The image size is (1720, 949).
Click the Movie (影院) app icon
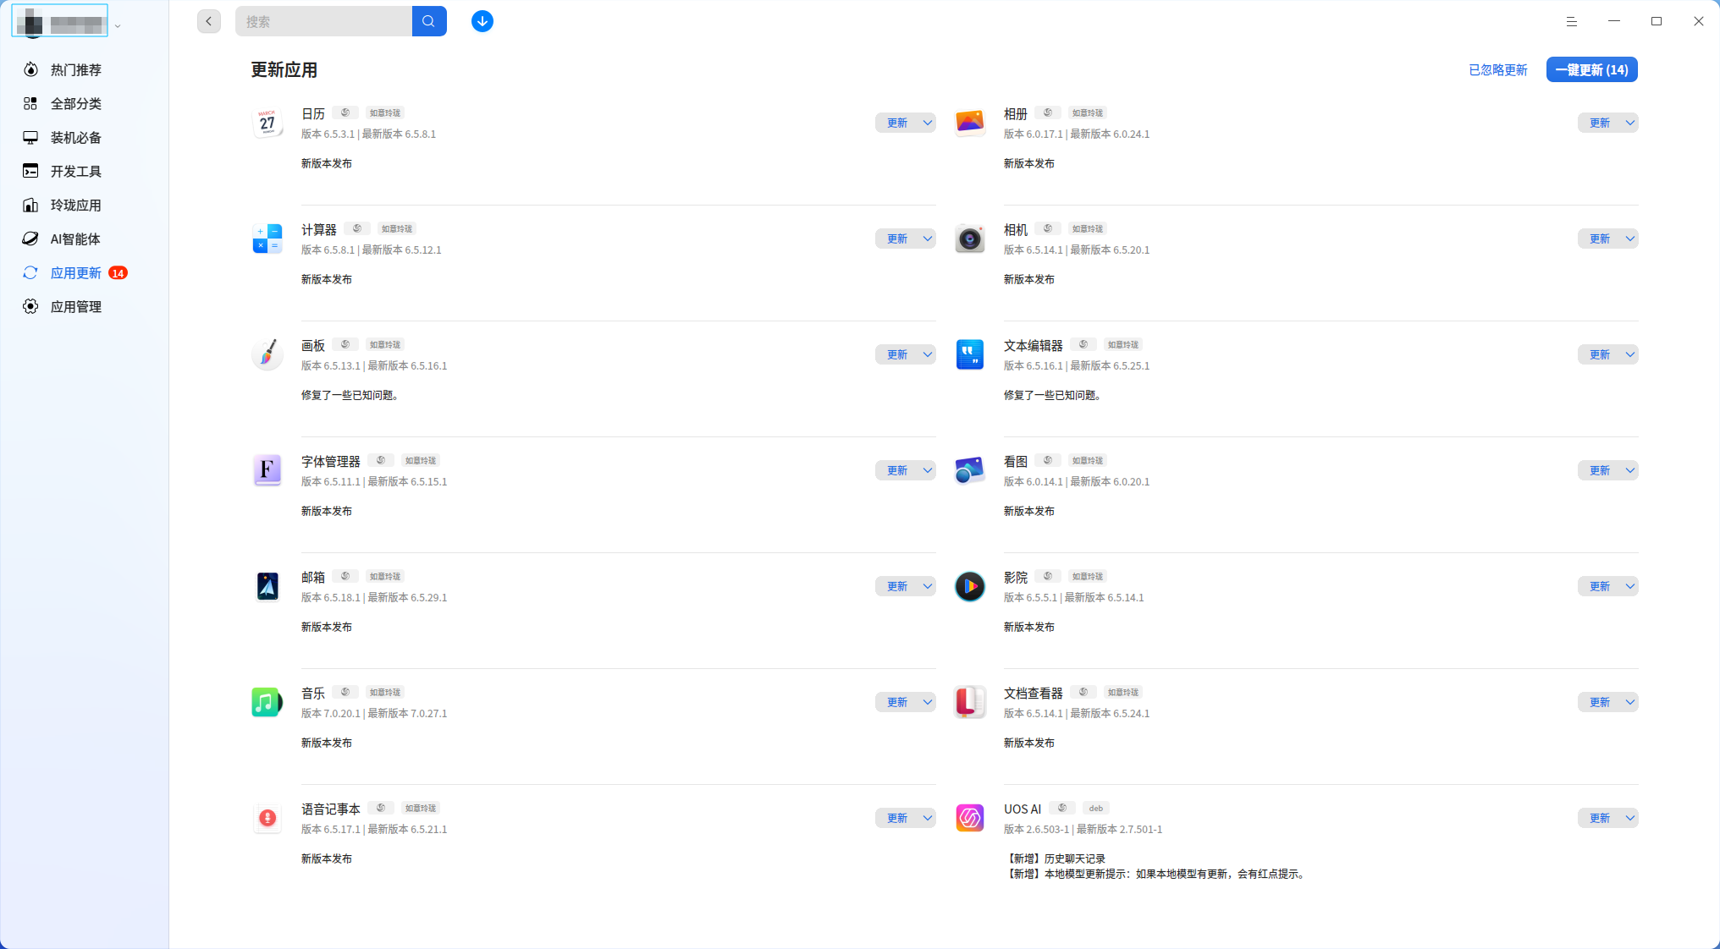tap(970, 586)
